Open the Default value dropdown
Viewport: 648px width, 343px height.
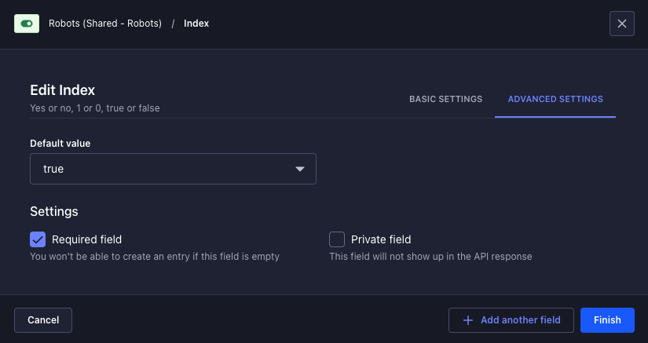tap(173, 169)
